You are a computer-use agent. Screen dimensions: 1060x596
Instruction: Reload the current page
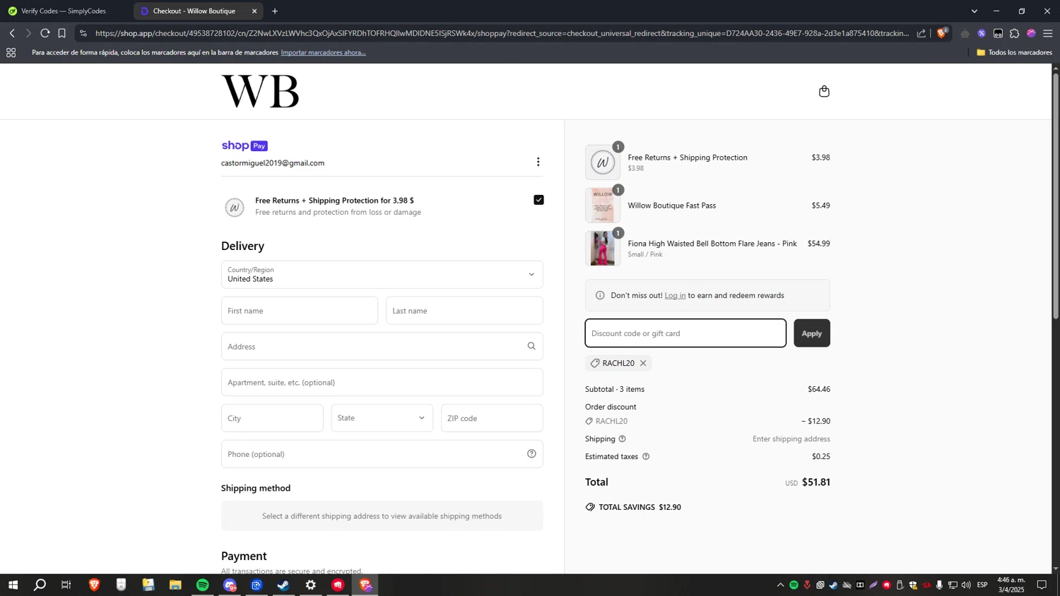[x=45, y=33]
